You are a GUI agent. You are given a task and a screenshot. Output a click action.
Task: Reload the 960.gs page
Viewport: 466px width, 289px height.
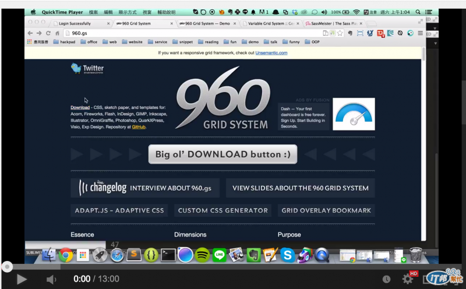48,33
